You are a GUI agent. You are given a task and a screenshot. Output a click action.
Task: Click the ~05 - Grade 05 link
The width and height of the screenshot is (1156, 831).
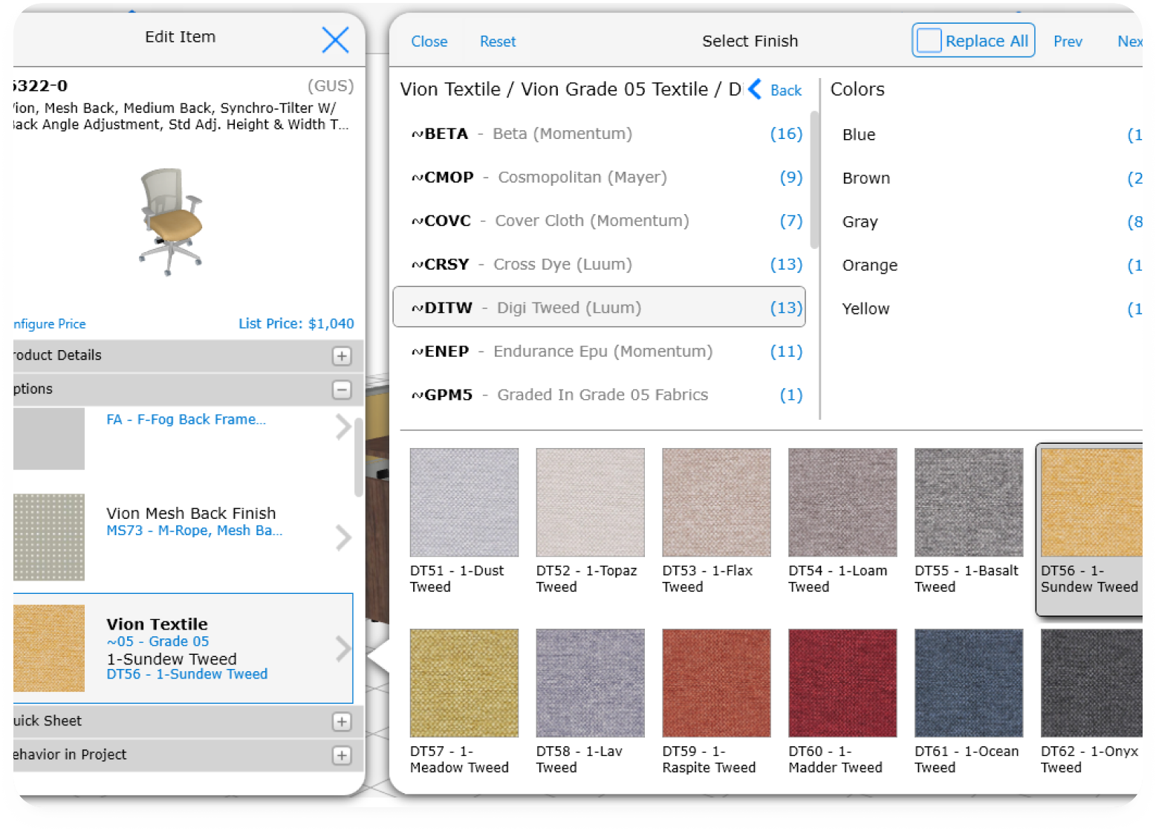point(158,641)
